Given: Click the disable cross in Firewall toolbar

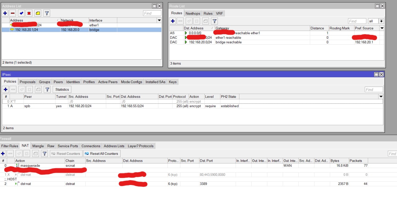Looking at the screenshot, I should pyautogui.click(x=27, y=154).
